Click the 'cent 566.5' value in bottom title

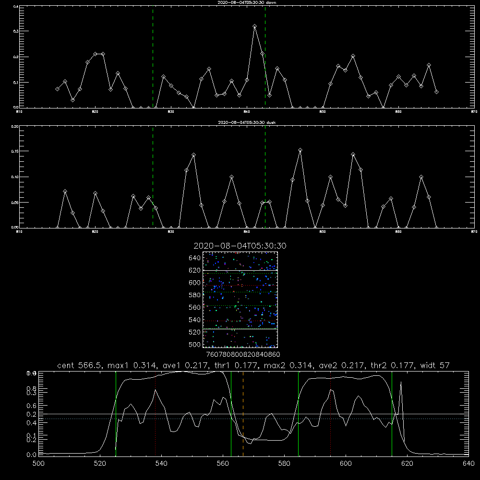coord(80,365)
